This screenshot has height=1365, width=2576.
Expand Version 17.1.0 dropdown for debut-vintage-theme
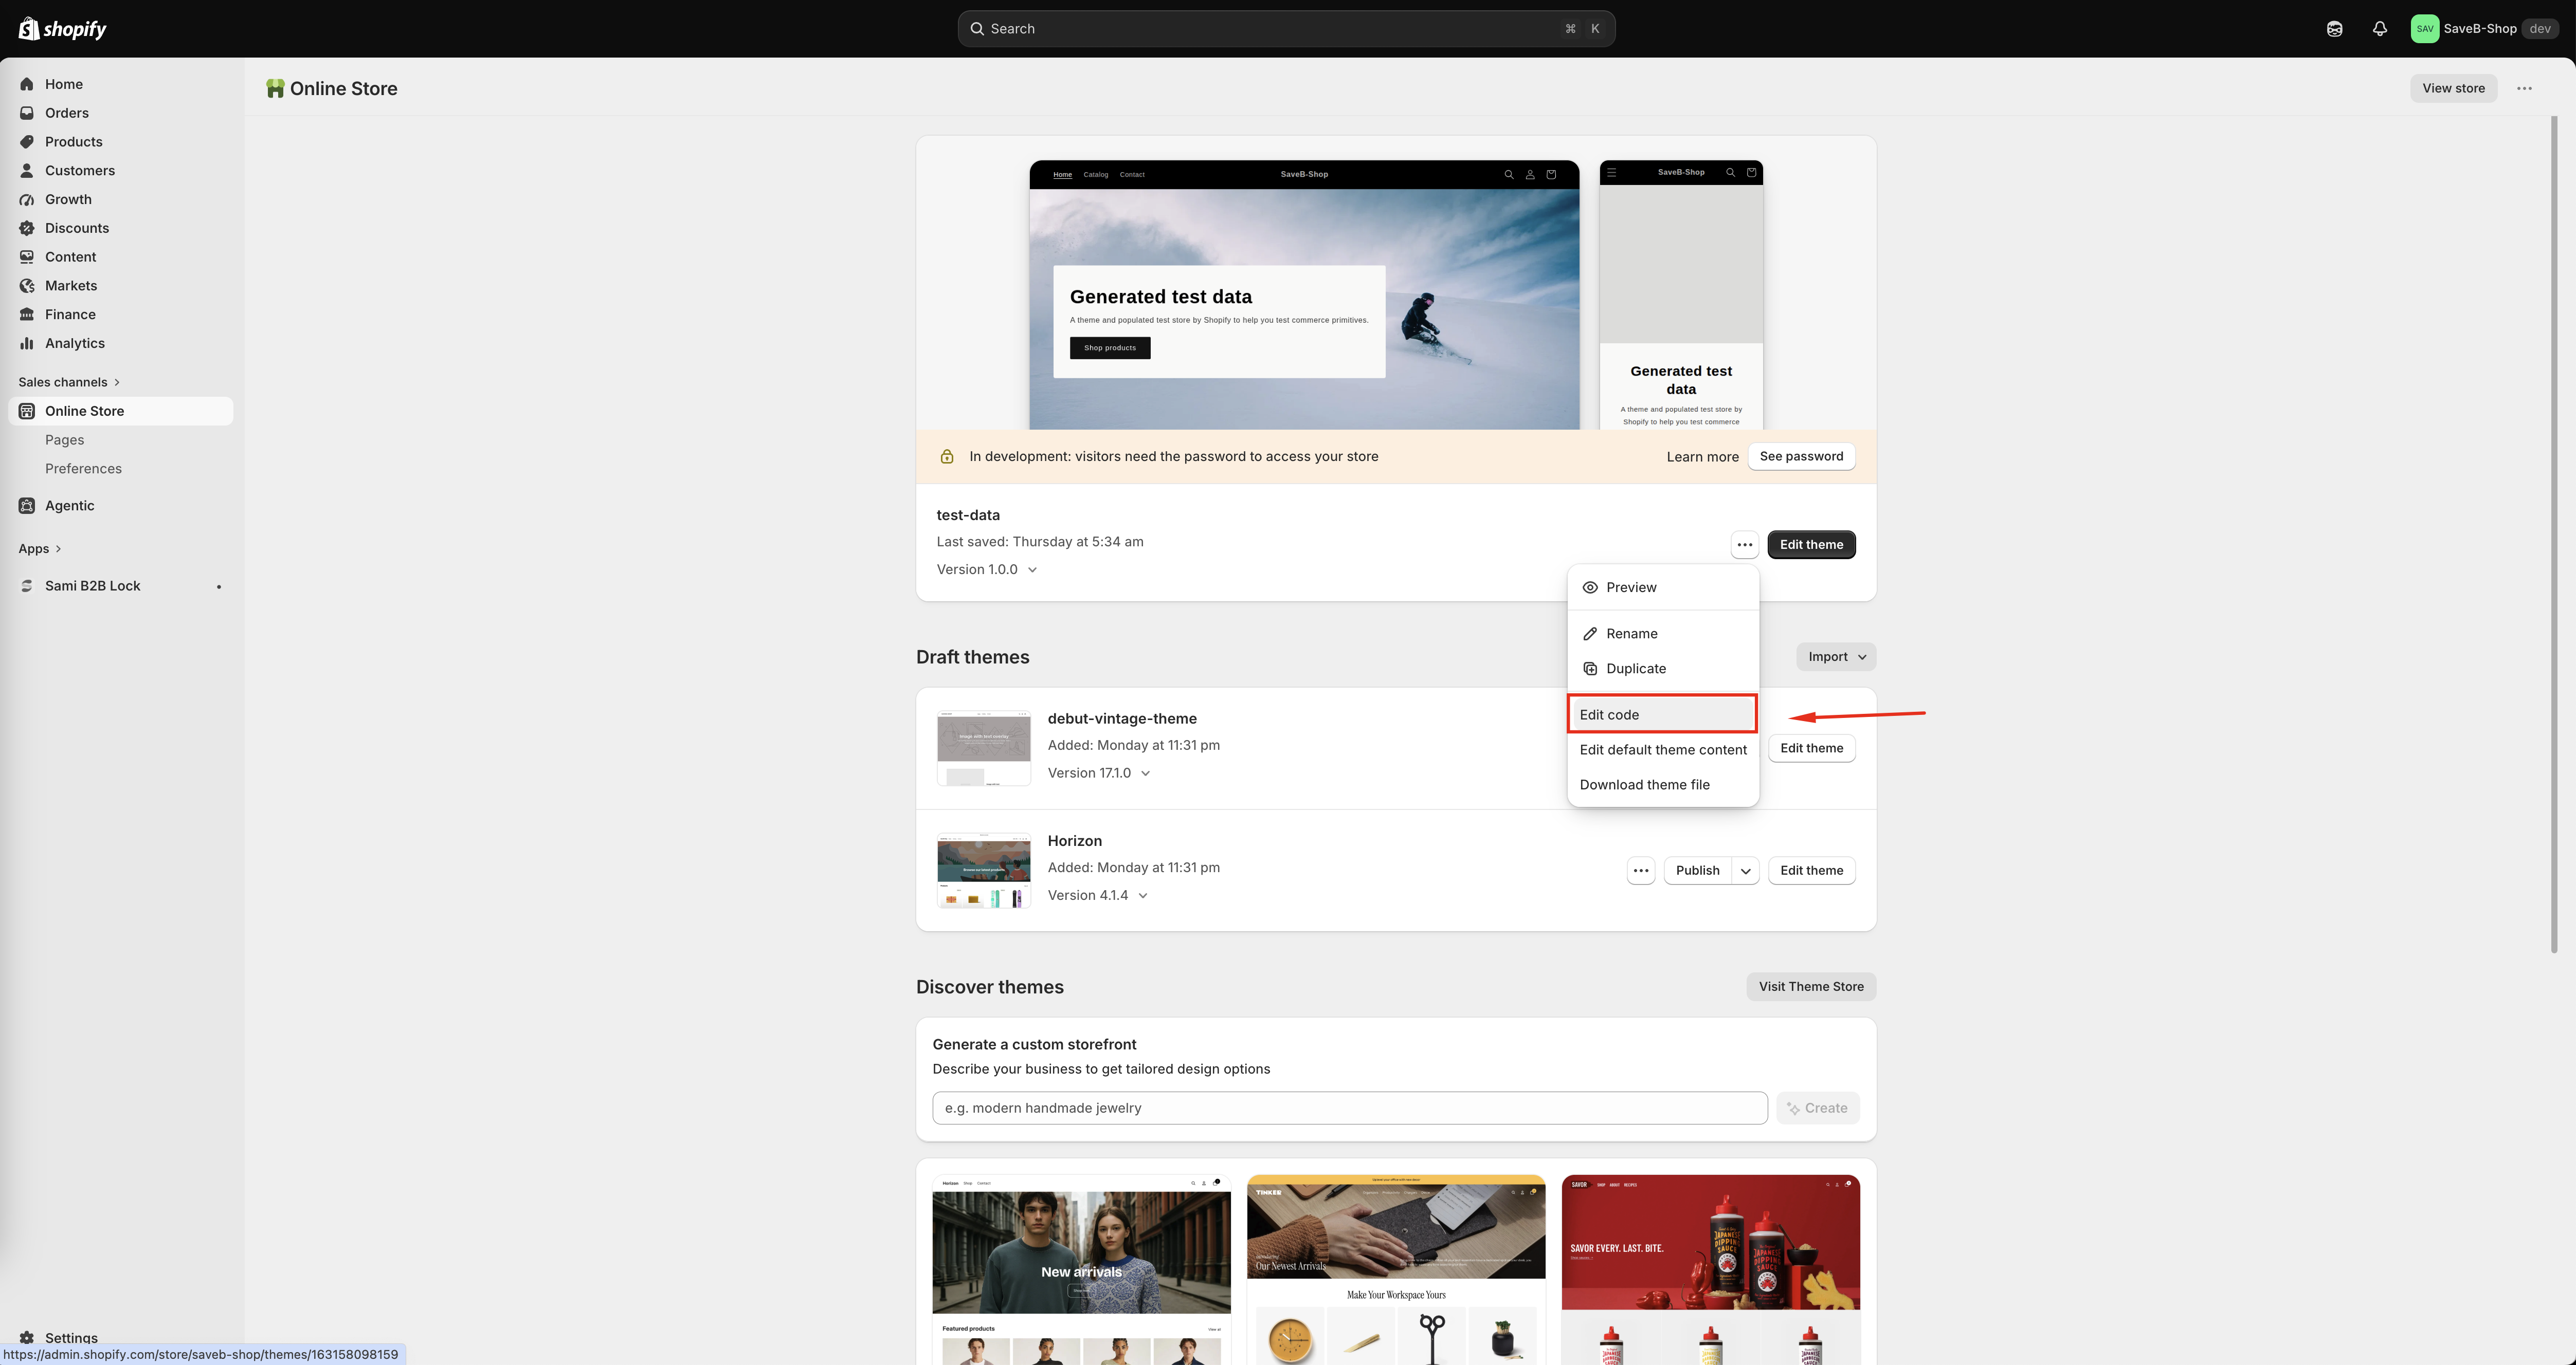1099,773
